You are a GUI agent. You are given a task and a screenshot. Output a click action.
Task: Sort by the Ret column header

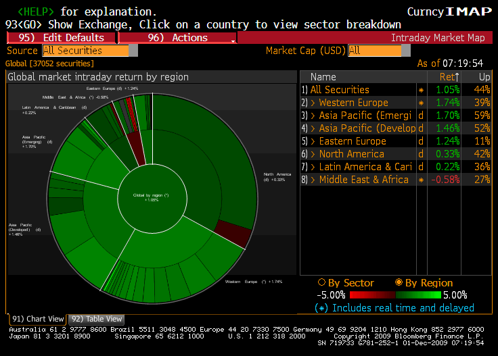(449, 77)
